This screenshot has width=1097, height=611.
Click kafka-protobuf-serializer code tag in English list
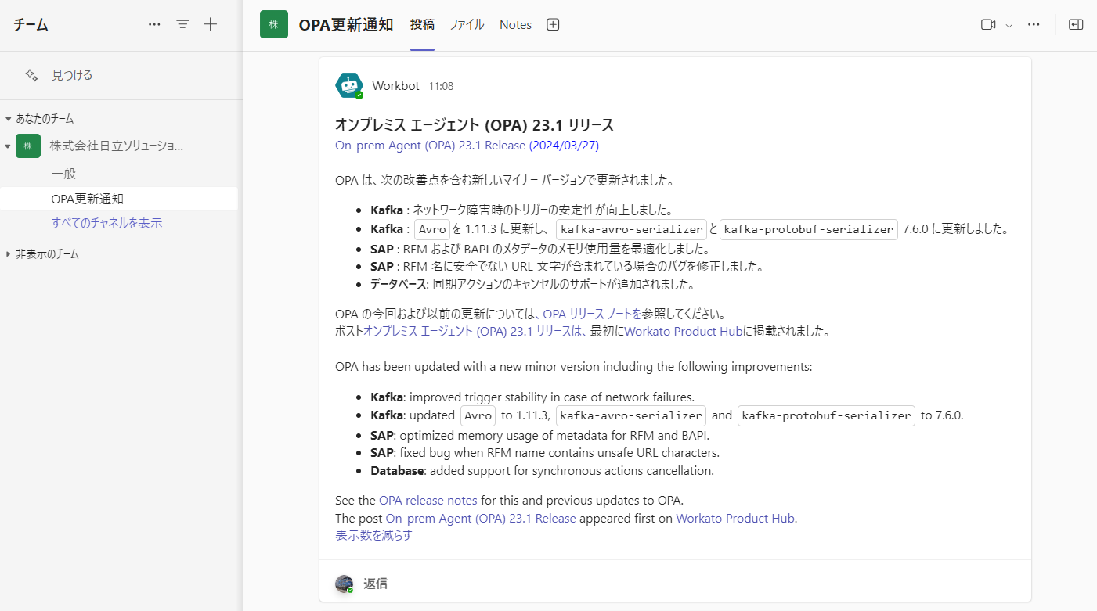(826, 415)
